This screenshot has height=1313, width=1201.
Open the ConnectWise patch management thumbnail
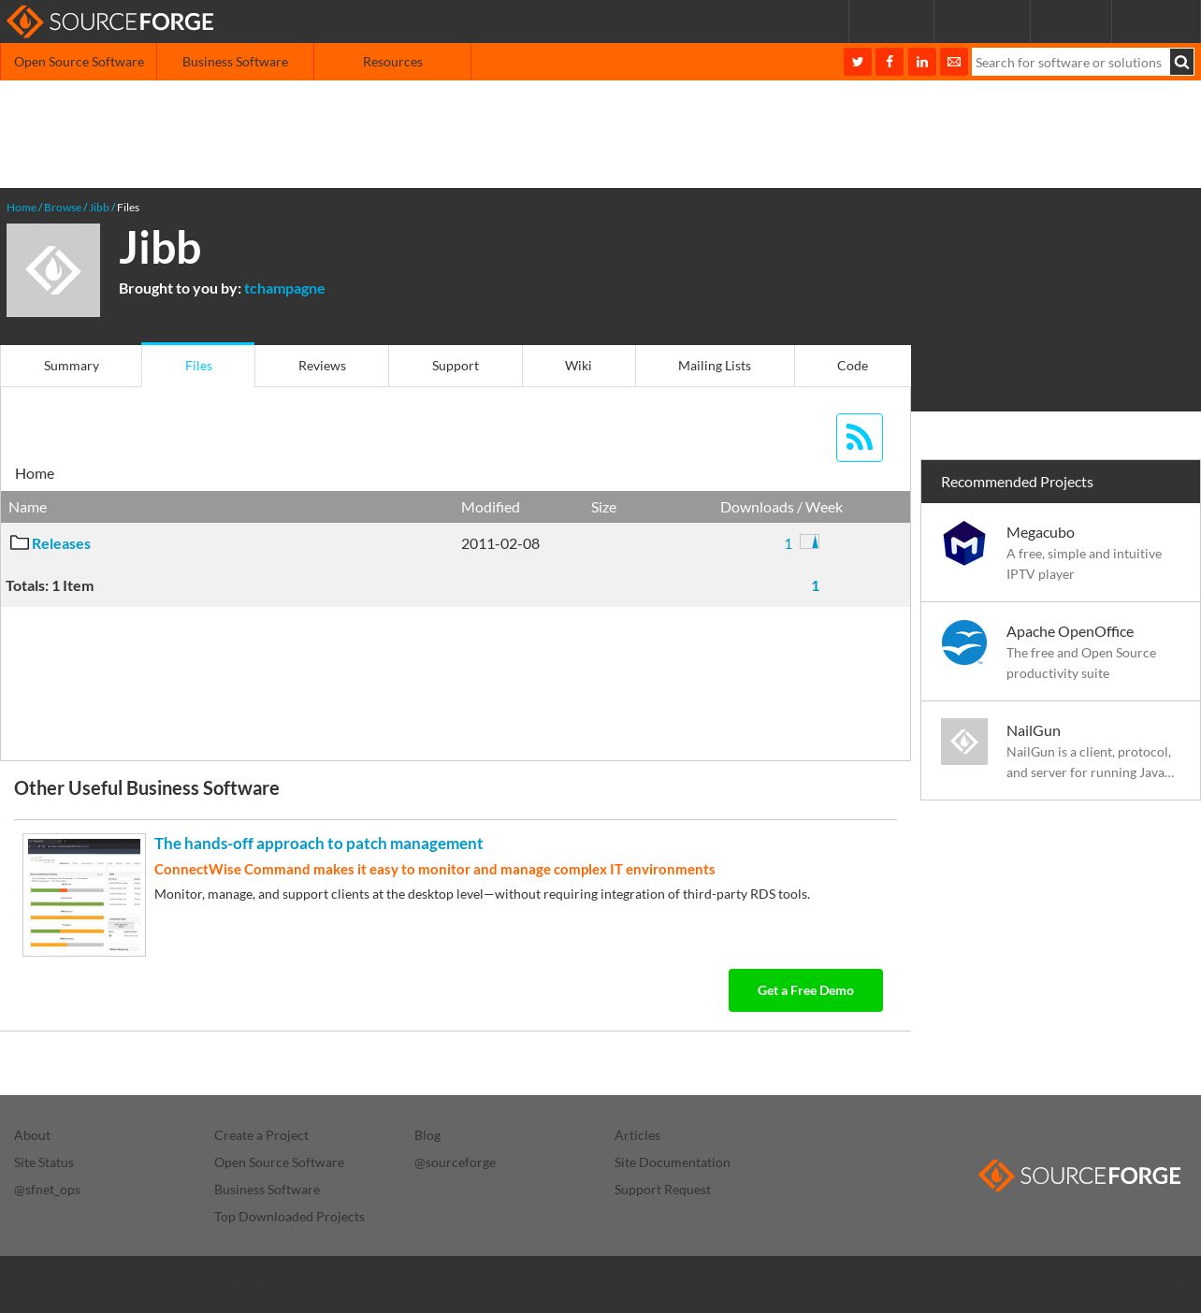(x=84, y=895)
